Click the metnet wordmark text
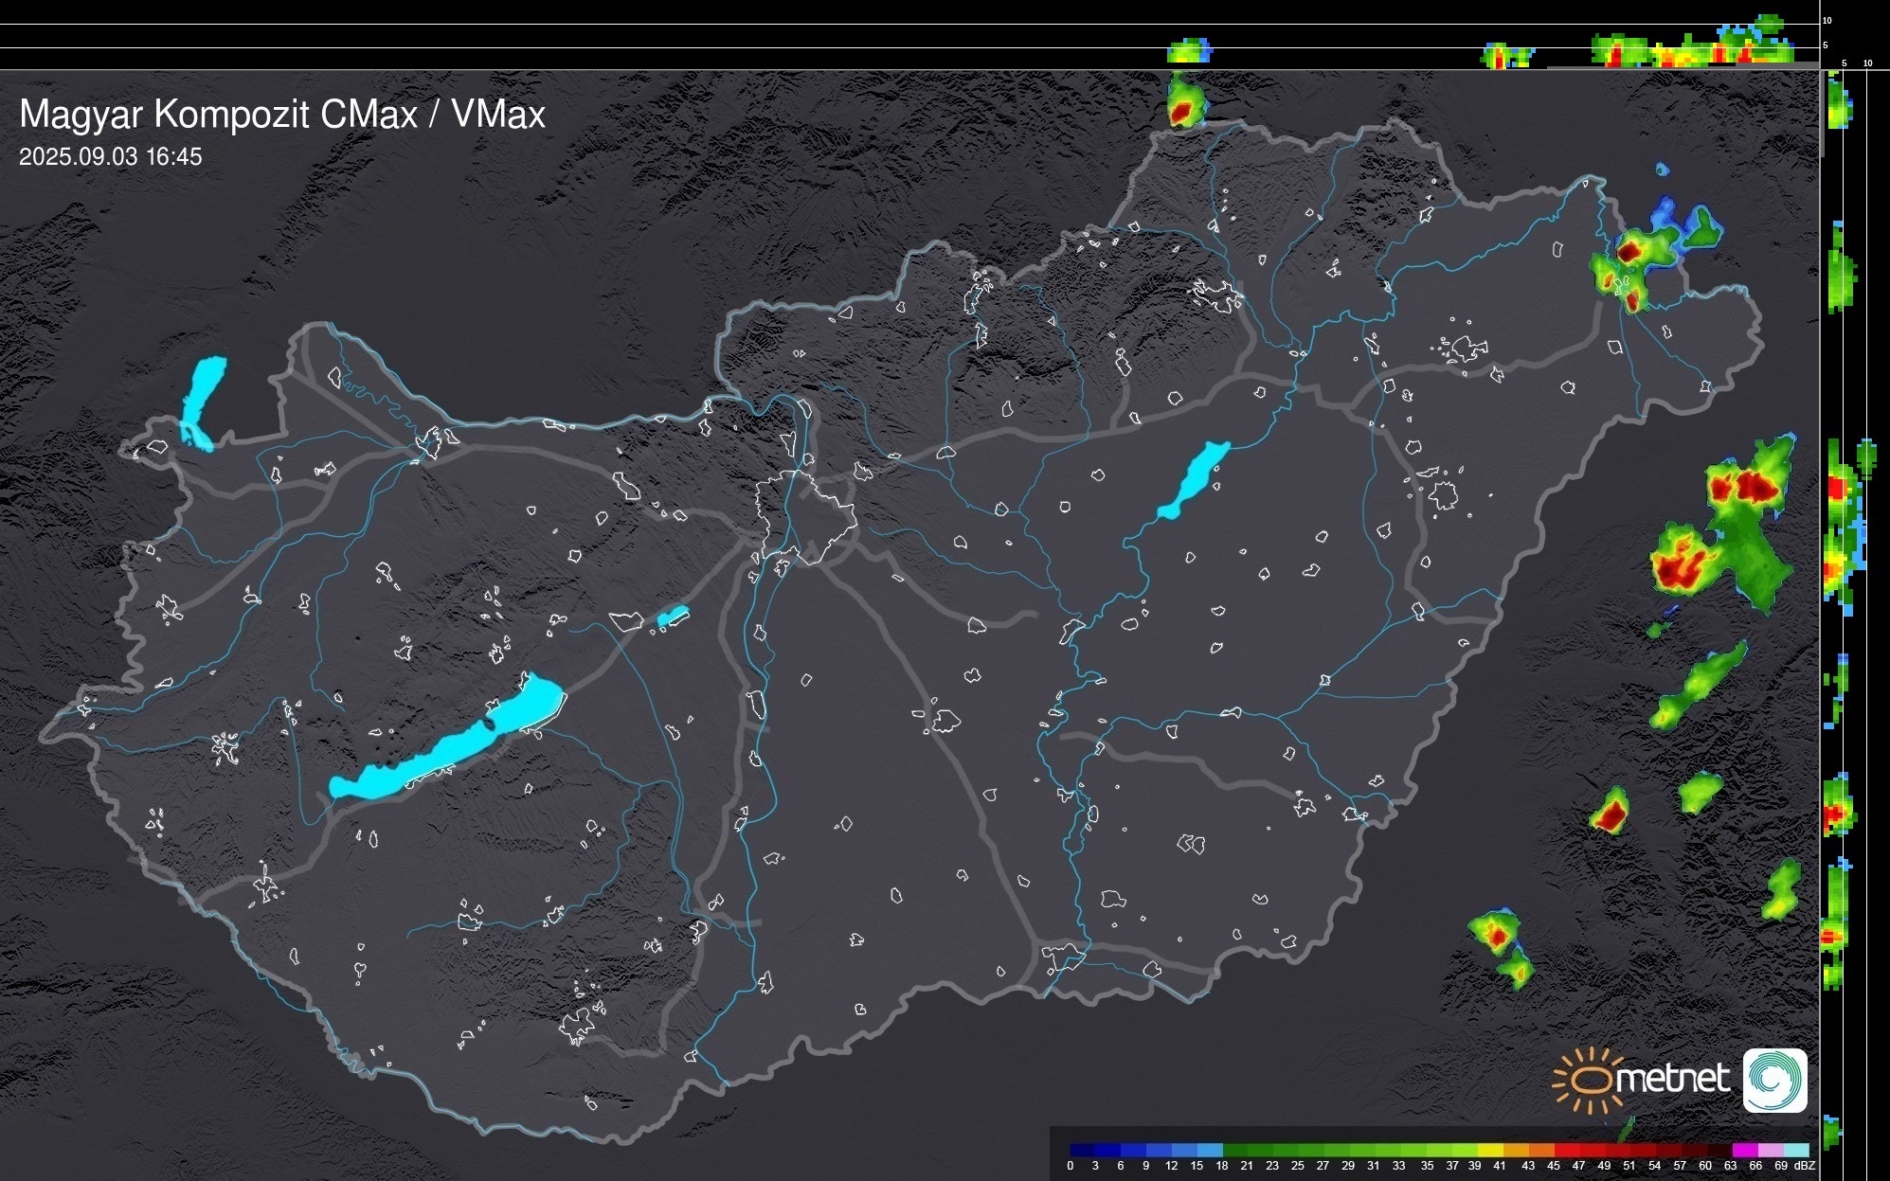1890x1181 pixels. tap(1672, 1080)
